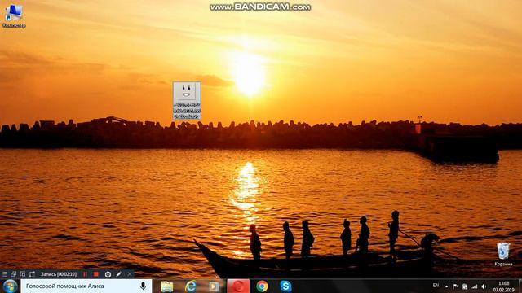This screenshot has height=293, width=522.
Task: Open the clock and date panel
Action: [504, 286]
